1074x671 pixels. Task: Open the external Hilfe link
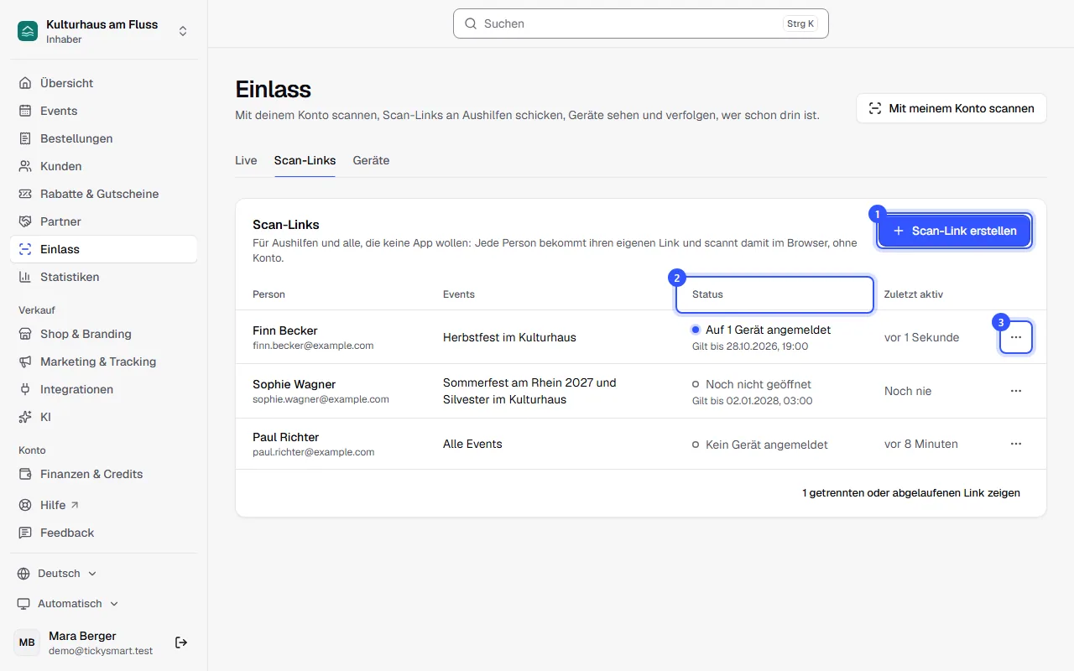point(104,505)
